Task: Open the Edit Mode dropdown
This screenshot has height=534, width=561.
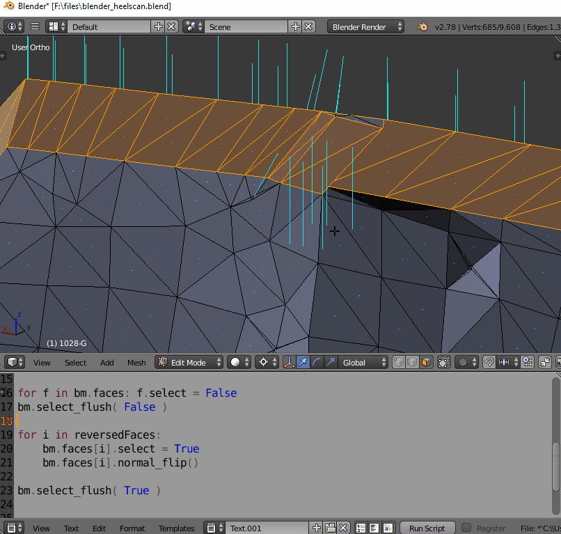Action: (x=188, y=362)
